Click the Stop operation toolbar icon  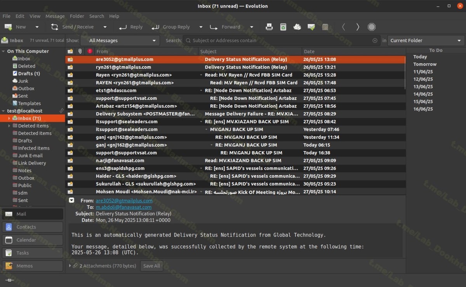click(x=372, y=27)
